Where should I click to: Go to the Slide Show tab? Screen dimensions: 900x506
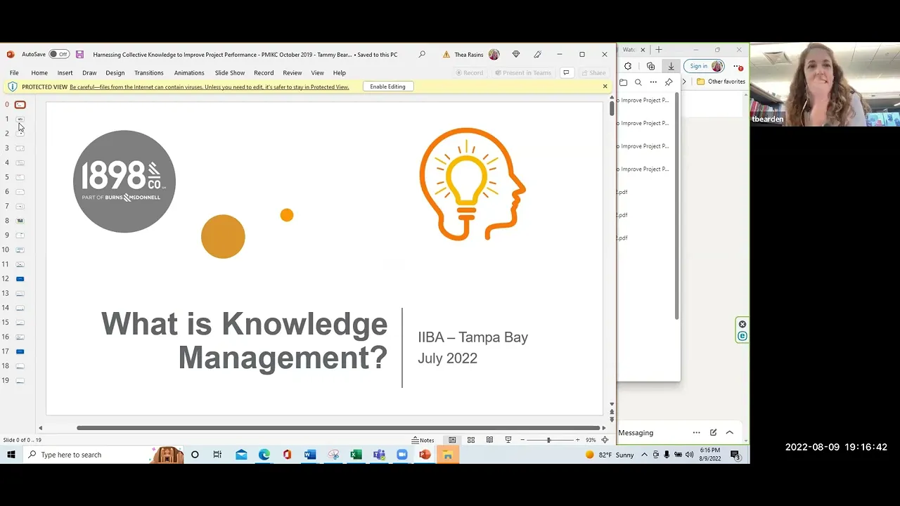[230, 72]
